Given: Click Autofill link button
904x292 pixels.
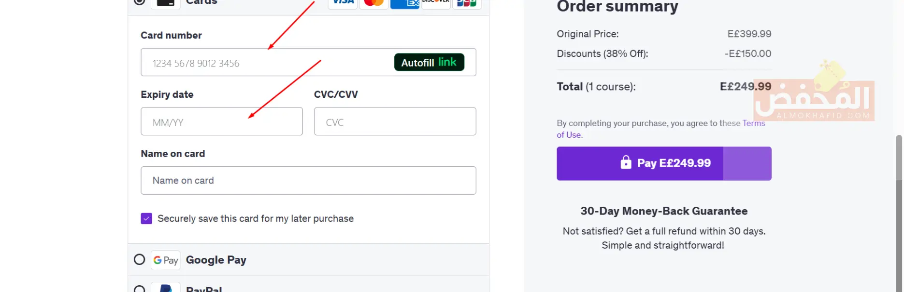Looking at the screenshot, I should [429, 62].
